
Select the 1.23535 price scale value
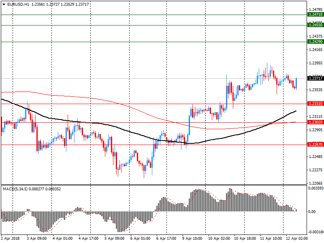pyautogui.click(x=315, y=90)
